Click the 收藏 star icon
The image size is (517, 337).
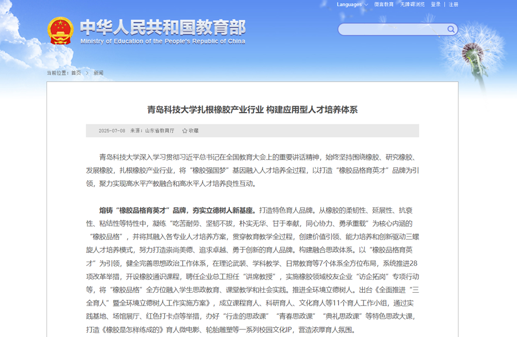[185, 131]
